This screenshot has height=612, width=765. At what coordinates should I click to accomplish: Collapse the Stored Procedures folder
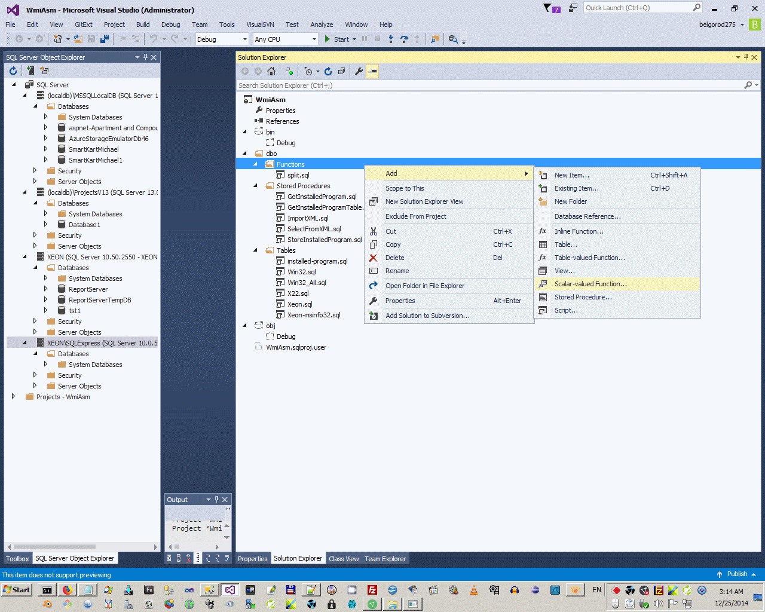[256, 186]
